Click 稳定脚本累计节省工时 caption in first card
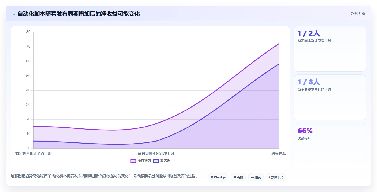Image resolution: width=377 pixels, height=192 pixels. 314,41
